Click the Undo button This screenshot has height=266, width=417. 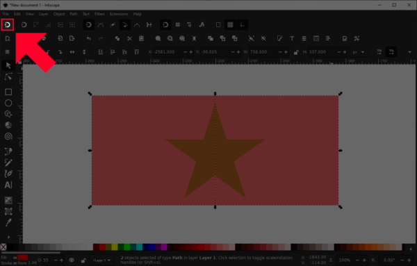(x=89, y=38)
